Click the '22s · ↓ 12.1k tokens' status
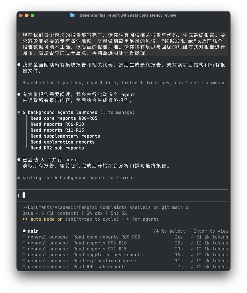 (x=201, y=243)
